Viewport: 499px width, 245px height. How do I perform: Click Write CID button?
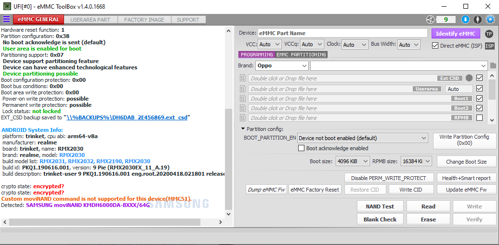click(410, 190)
